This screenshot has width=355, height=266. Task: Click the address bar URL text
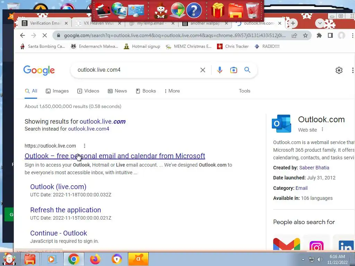click(x=174, y=36)
